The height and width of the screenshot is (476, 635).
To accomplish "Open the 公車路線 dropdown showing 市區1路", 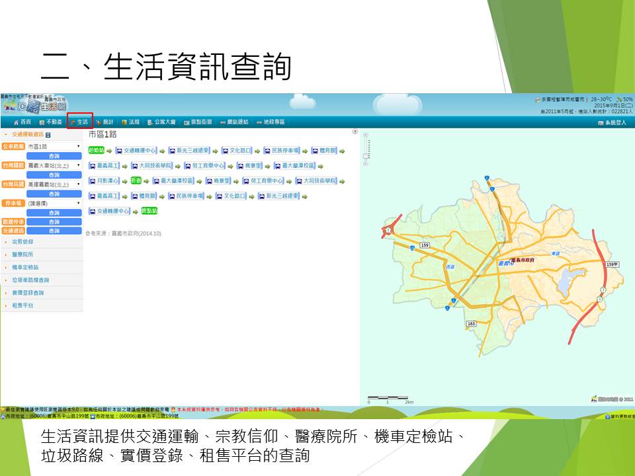I will (x=54, y=147).
